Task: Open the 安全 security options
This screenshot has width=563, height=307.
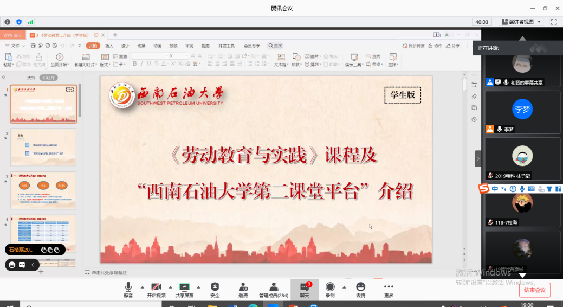Action: coord(215,290)
